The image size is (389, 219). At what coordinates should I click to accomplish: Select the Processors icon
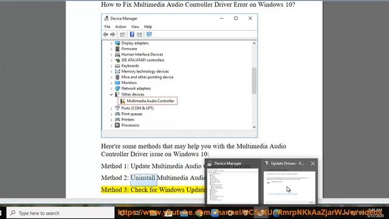(117, 125)
